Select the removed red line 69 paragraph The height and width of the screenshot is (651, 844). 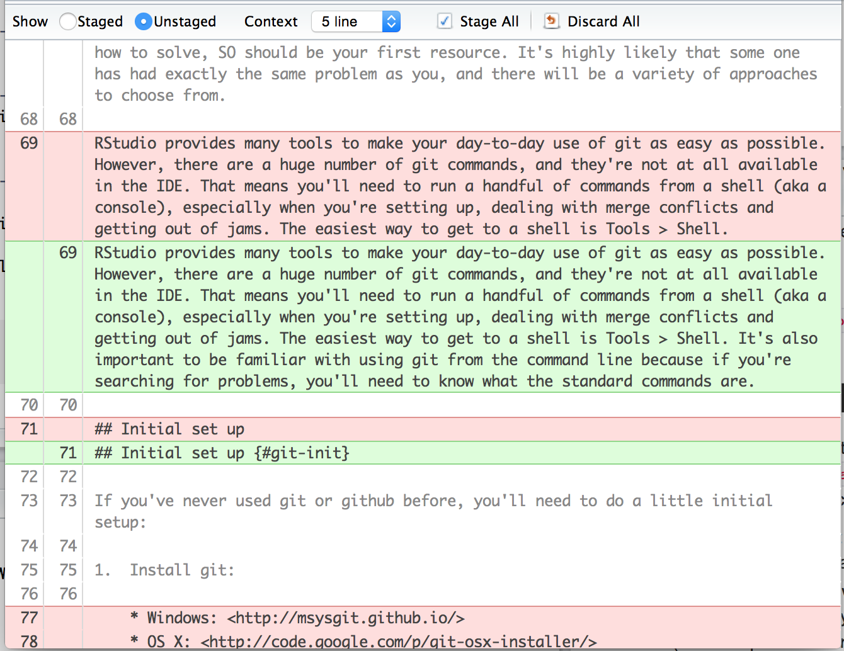pos(460,186)
